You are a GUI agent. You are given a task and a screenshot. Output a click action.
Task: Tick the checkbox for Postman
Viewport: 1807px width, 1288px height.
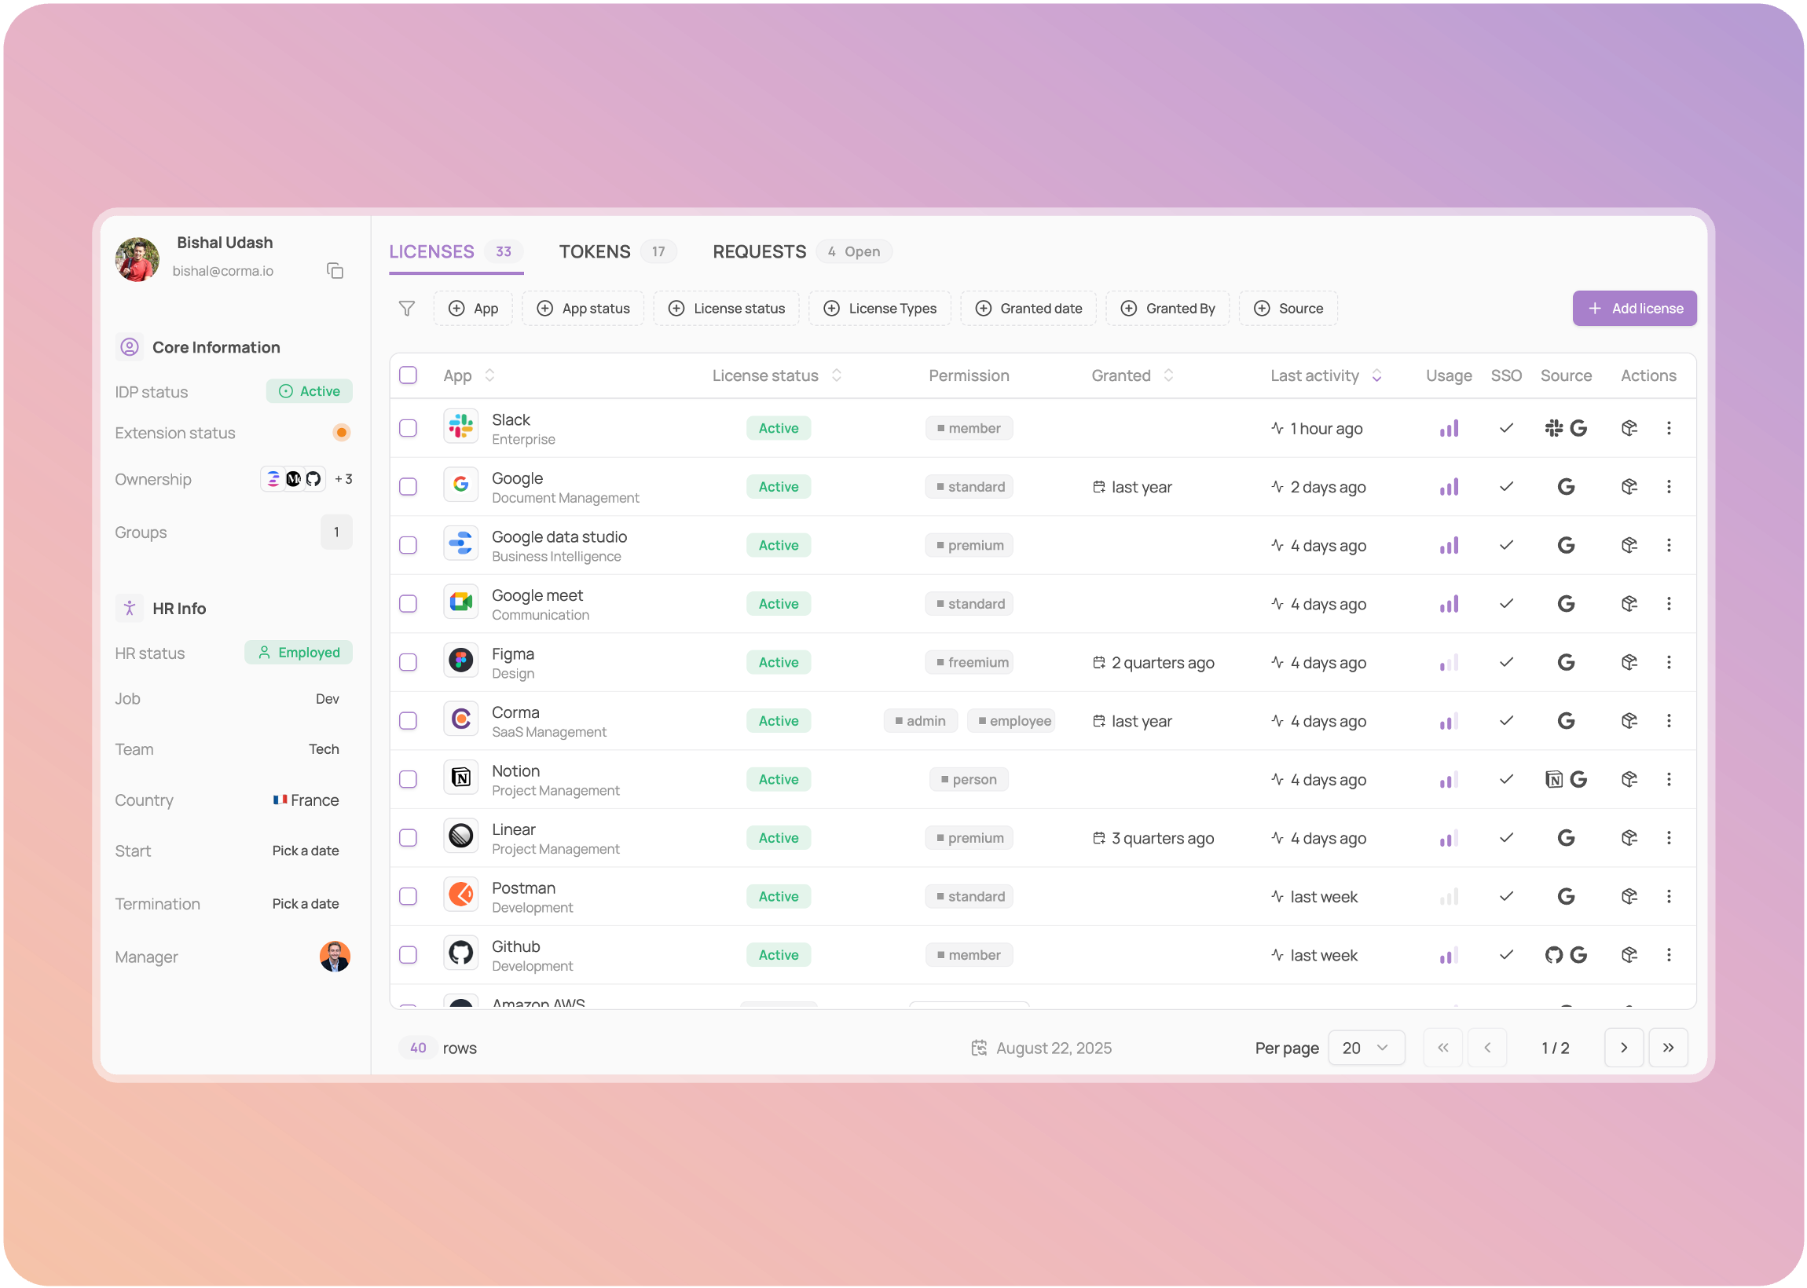point(408,896)
